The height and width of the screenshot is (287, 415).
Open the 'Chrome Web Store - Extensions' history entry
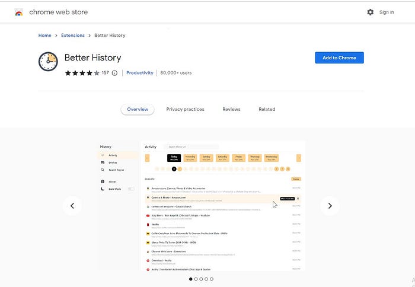(x=168, y=251)
